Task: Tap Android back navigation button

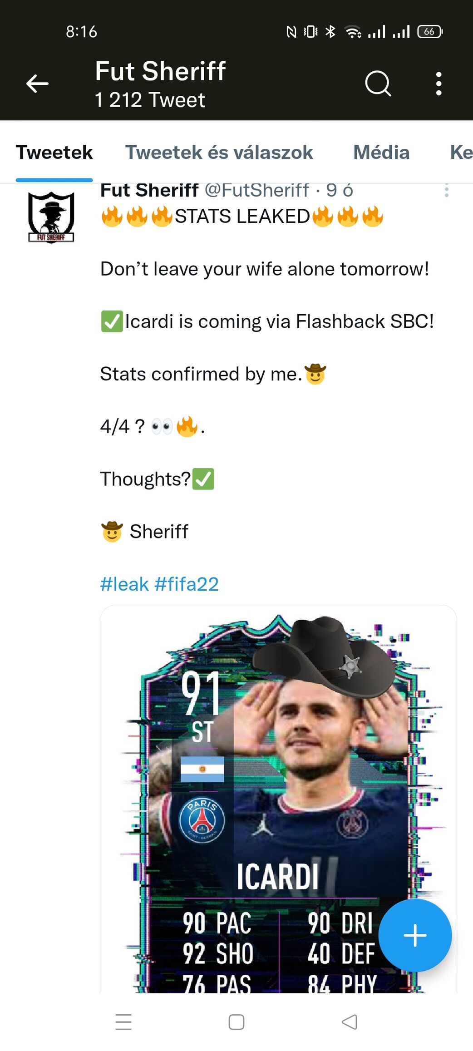Action: click(350, 1022)
